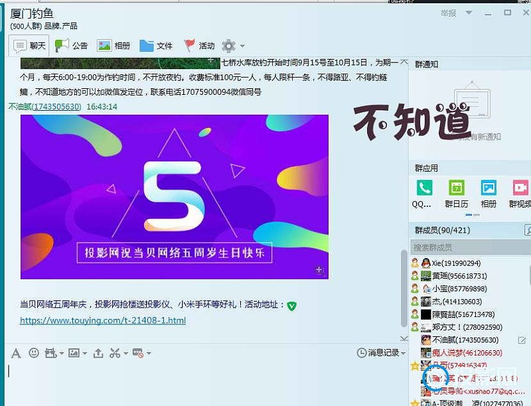Click the chat scroll-up arrow
The width and height of the screenshot is (531, 406).
tap(404, 62)
